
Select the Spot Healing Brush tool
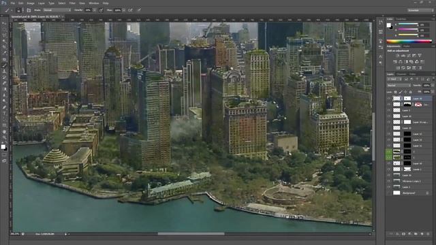click(5, 59)
